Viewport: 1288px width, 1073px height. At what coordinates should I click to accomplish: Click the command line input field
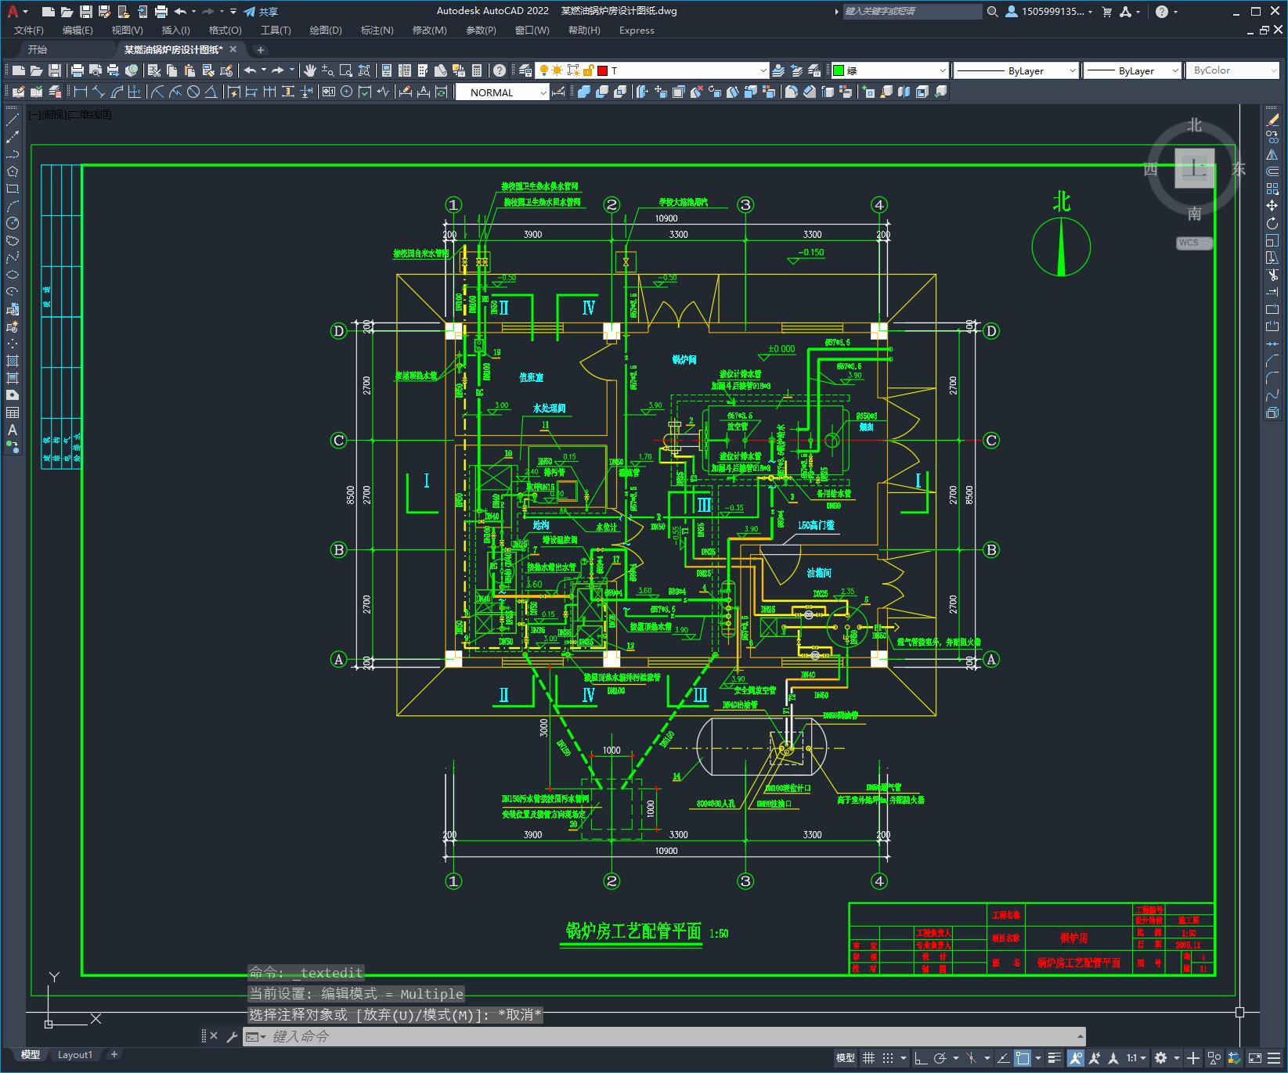click(x=664, y=1037)
